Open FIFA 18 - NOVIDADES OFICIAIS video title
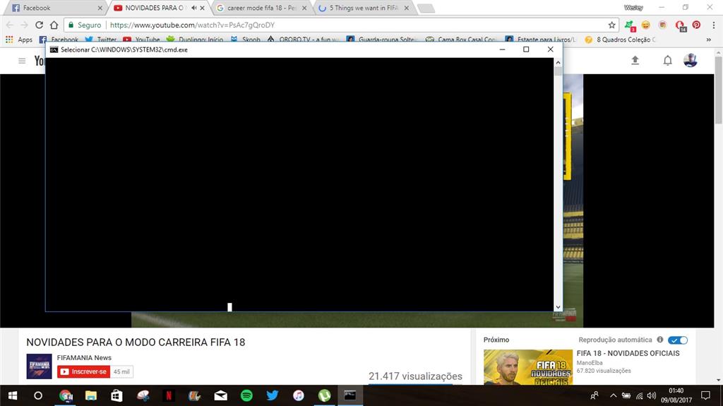Screen dimensions: 723x406 point(628,353)
